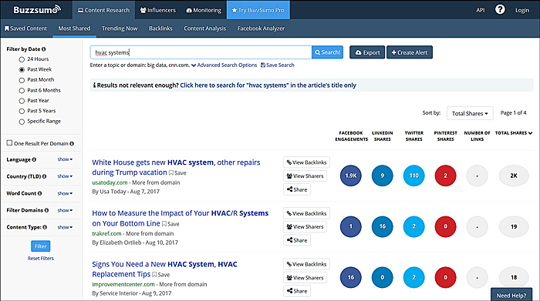The width and height of the screenshot is (540, 301).
Task: Click info icon beside One Result Per Domain
Action: 72,144
